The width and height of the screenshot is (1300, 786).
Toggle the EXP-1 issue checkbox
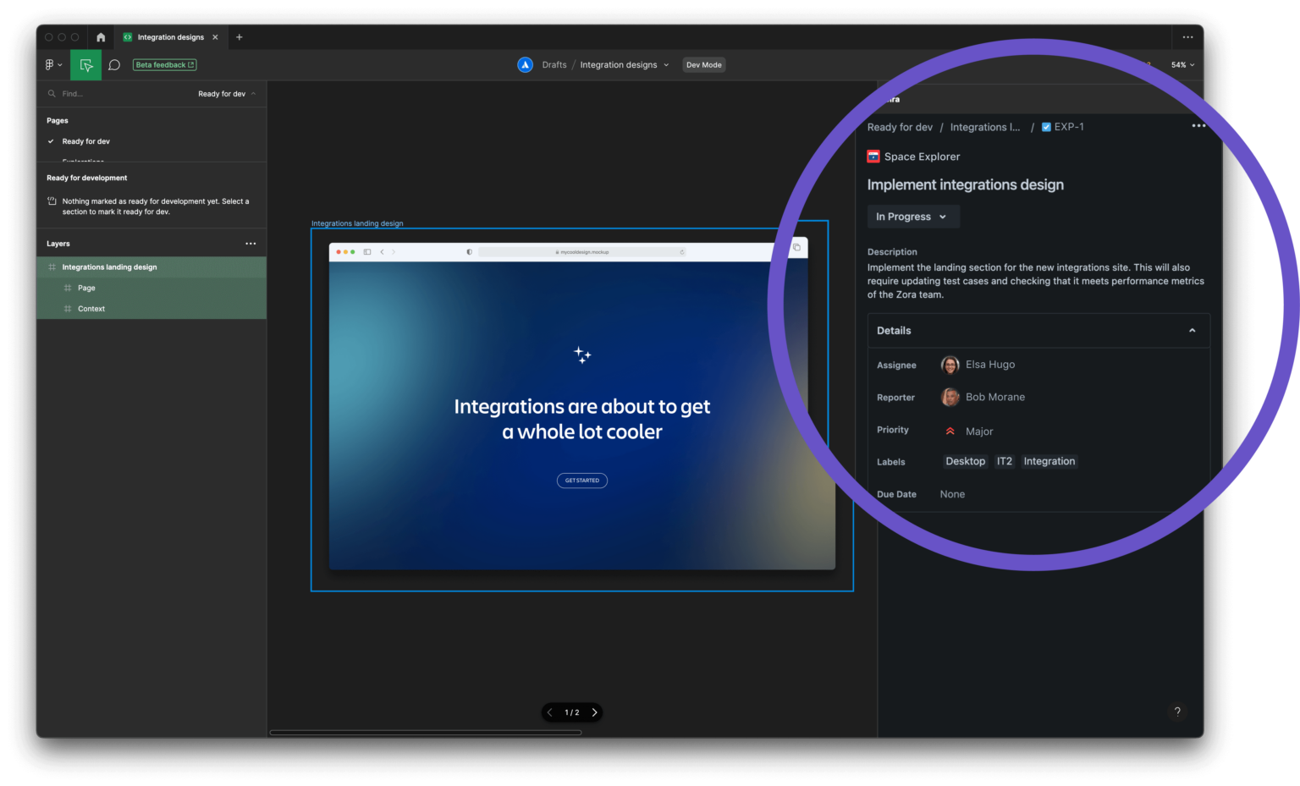[1047, 126]
